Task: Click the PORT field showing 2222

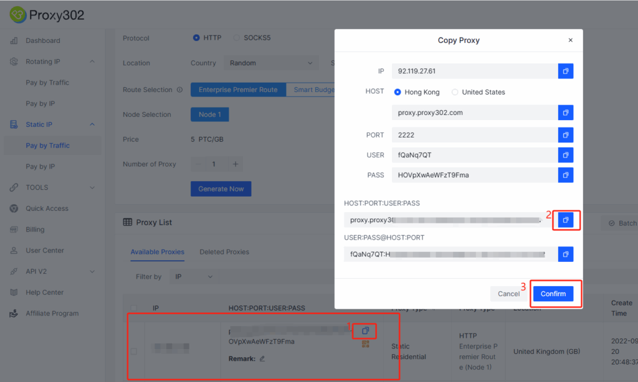Action: click(475, 135)
